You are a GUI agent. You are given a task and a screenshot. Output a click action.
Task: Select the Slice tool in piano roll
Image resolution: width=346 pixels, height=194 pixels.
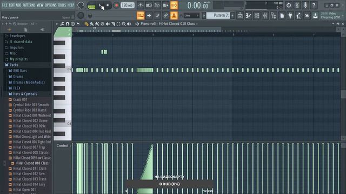pos(113,24)
